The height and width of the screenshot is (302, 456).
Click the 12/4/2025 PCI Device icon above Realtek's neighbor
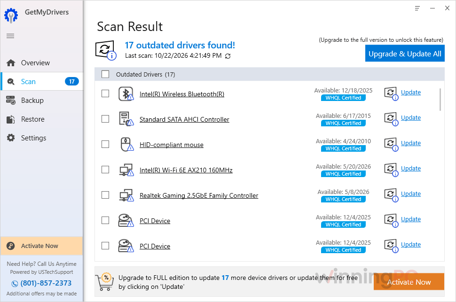click(x=126, y=221)
